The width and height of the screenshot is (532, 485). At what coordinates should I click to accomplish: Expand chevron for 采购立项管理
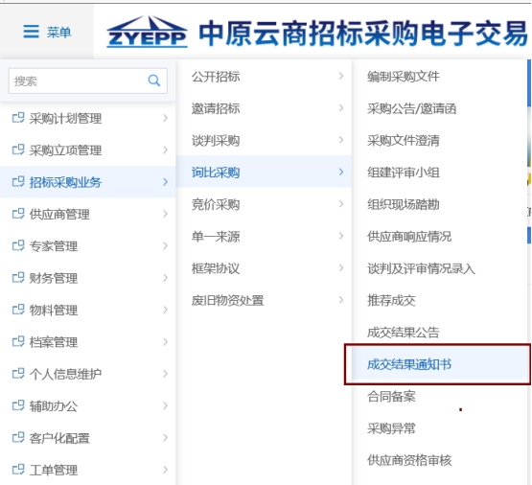[165, 150]
